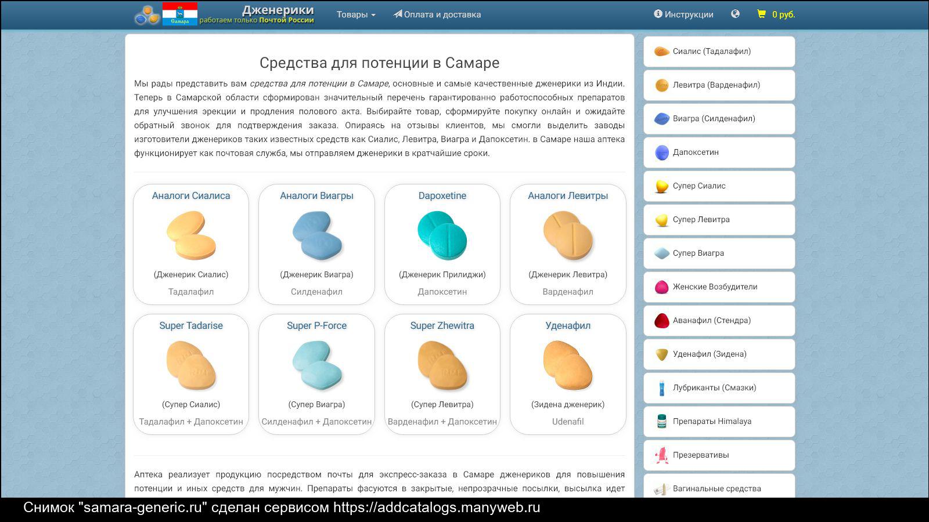Click the icon next to Вагинальные средства

tap(661, 489)
